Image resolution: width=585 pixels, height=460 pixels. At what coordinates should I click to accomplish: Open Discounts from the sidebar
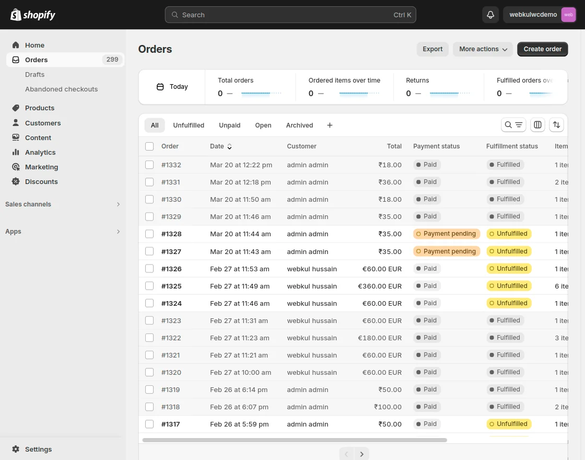pos(41,181)
